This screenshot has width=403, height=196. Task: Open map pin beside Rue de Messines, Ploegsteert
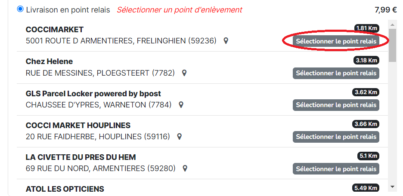(x=184, y=73)
